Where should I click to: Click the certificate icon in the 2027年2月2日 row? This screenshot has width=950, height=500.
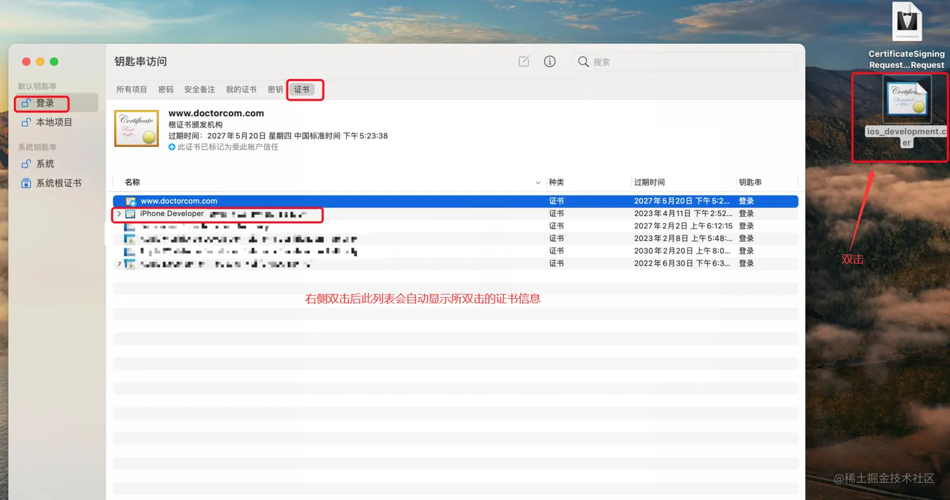click(x=130, y=227)
